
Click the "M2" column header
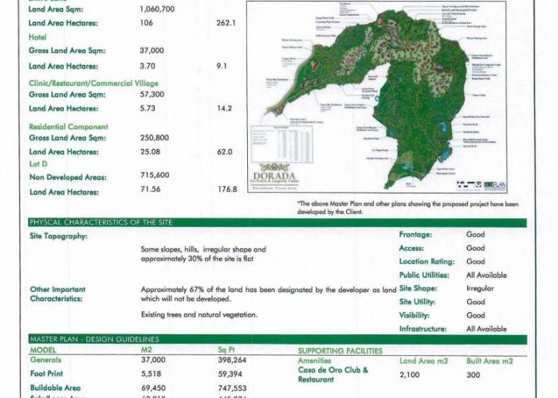click(146, 349)
